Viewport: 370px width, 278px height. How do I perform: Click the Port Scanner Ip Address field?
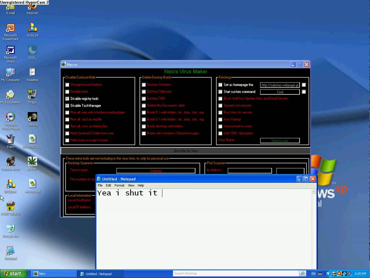coord(249,170)
